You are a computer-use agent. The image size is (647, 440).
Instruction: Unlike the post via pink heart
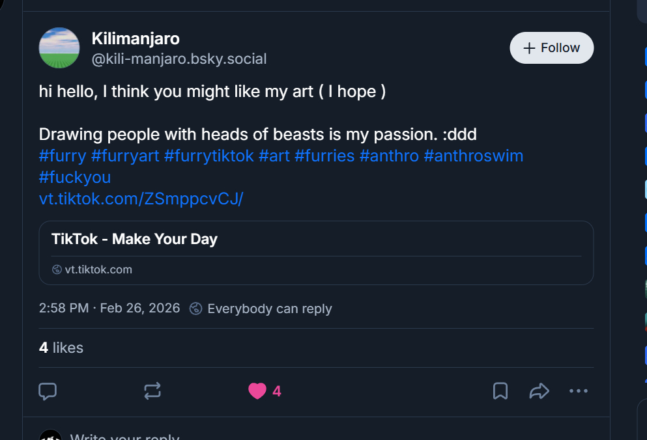(x=257, y=391)
